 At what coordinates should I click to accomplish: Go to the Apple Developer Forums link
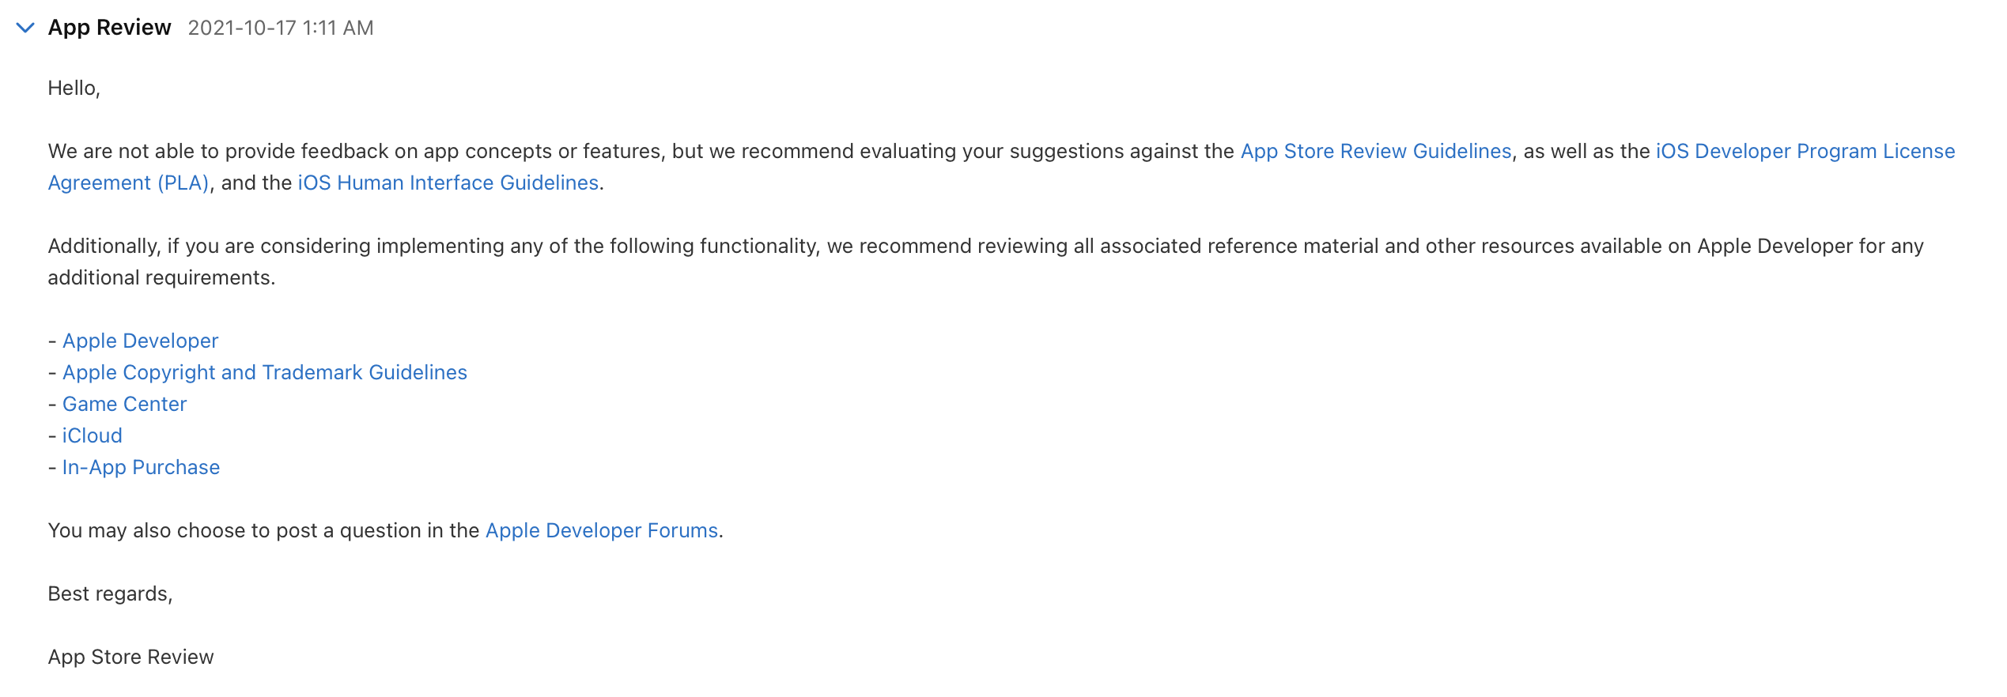coord(601,530)
